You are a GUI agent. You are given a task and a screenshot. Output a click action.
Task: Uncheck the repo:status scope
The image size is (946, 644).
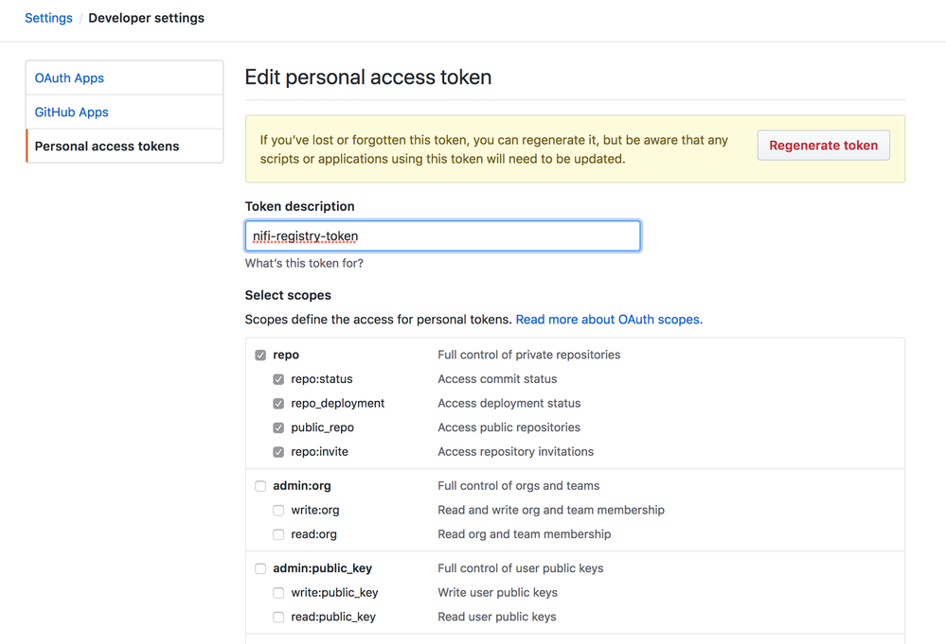278,379
